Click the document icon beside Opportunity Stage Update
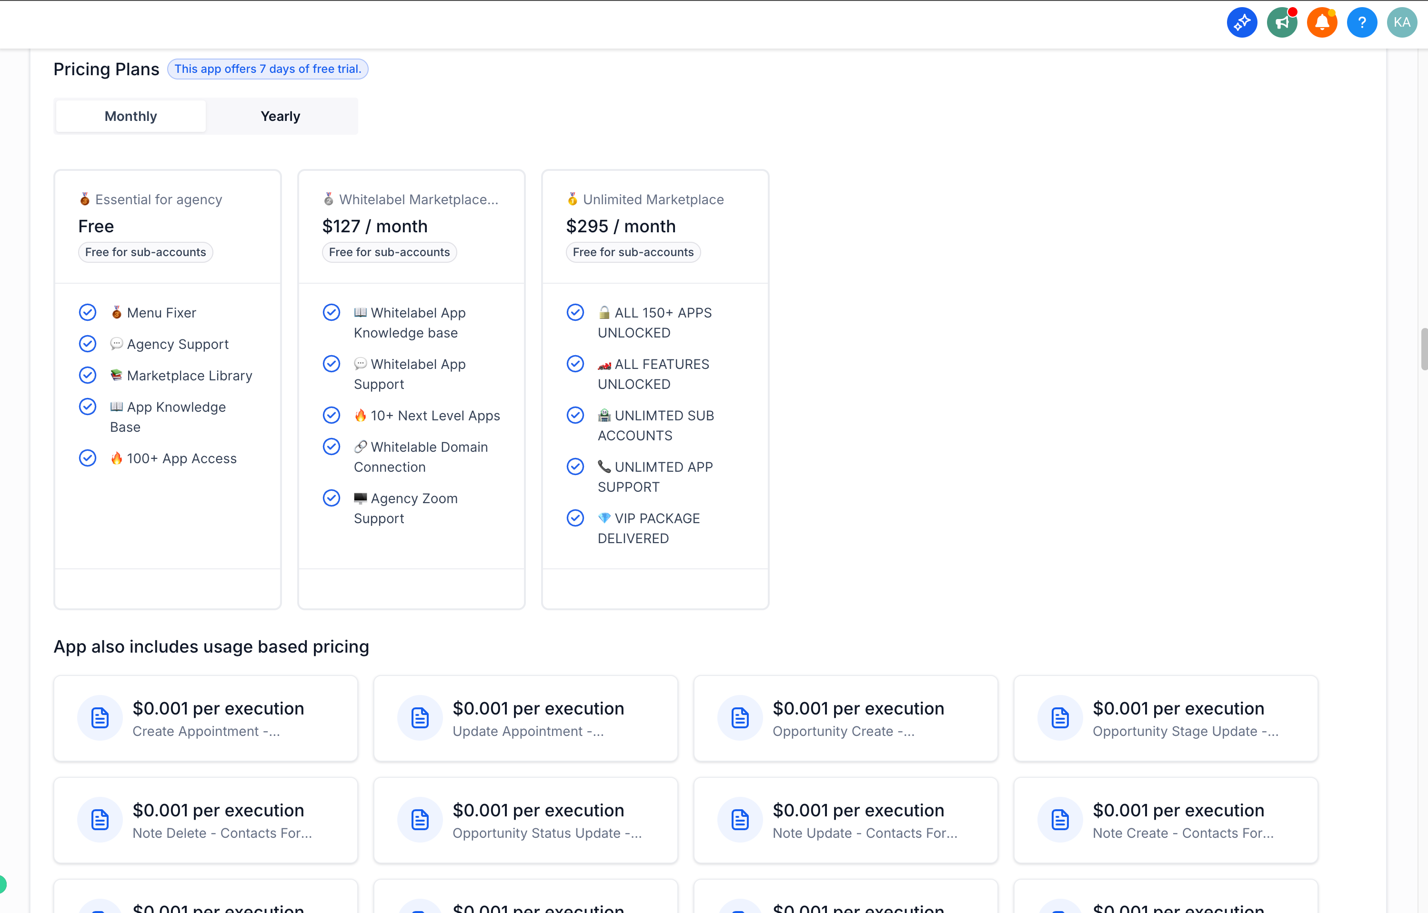This screenshot has height=913, width=1428. (x=1060, y=718)
